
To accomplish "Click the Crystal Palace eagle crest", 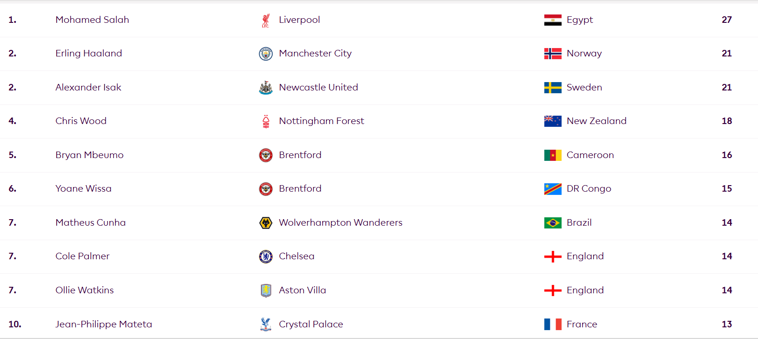I will click(x=266, y=324).
